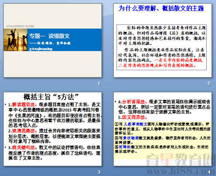Select the blue heading 为什么要理解、概括散文的主题
The height and width of the screenshot is (176, 216).
161,8
